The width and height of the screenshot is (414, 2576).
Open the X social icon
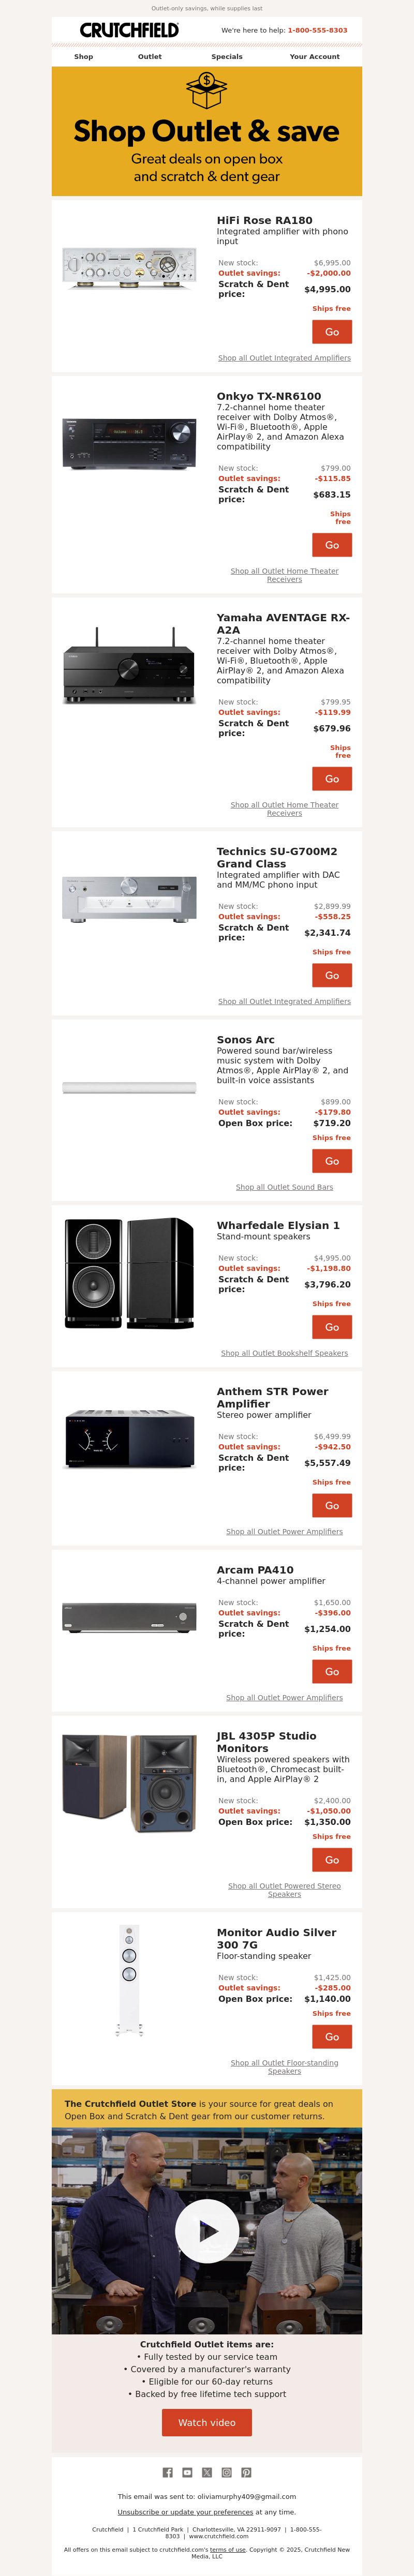click(207, 2472)
